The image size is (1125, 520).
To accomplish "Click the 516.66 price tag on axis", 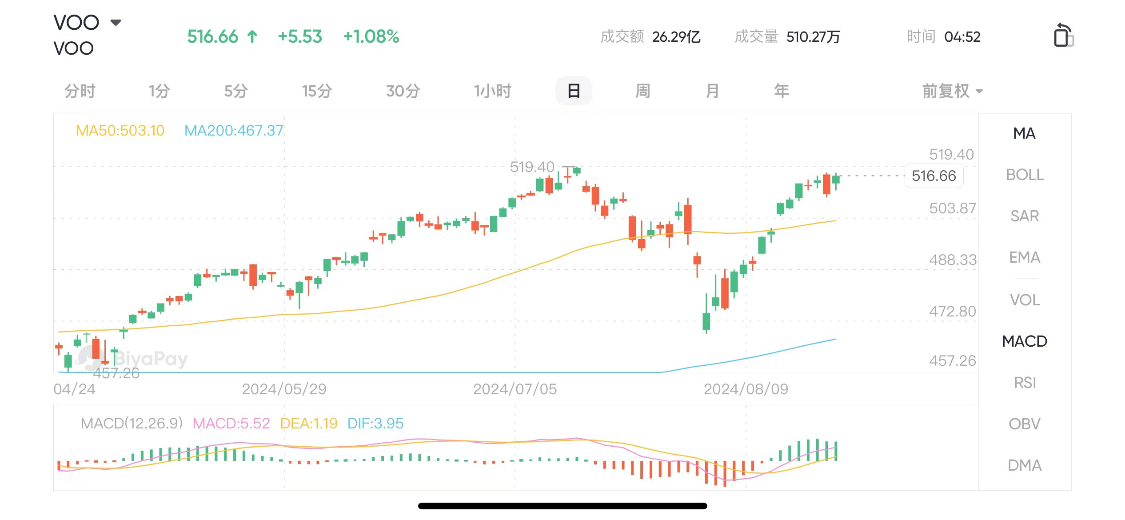I will [934, 176].
